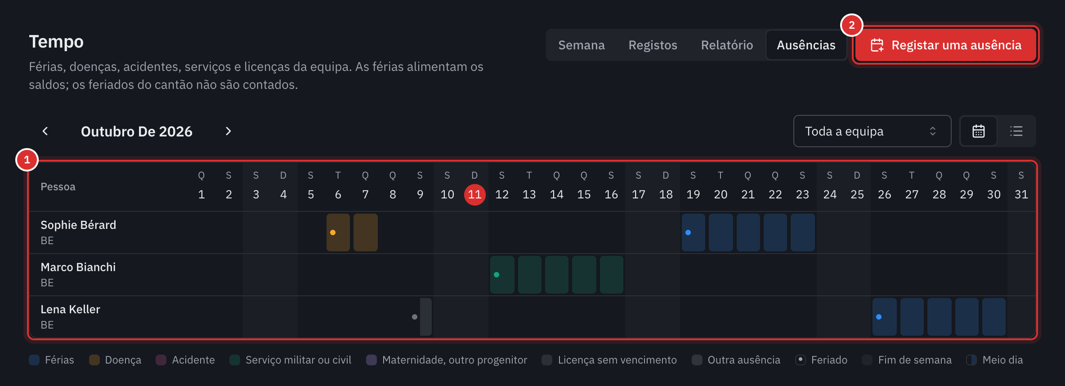The image size is (1065, 386).
Task: Open Lena Keller's vacation block on day 30
Action: pos(994,317)
